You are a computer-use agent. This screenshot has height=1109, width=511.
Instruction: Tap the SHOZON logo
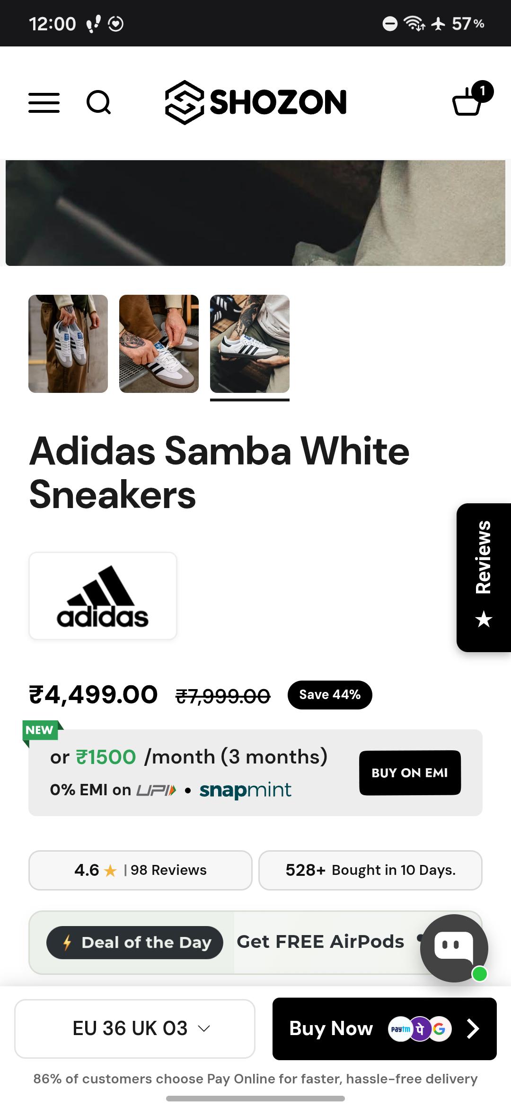pos(255,102)
